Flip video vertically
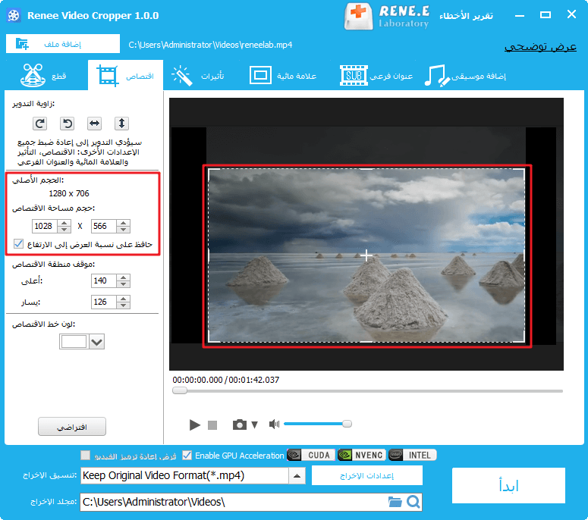Screen dimensions: 588x520 121,124
